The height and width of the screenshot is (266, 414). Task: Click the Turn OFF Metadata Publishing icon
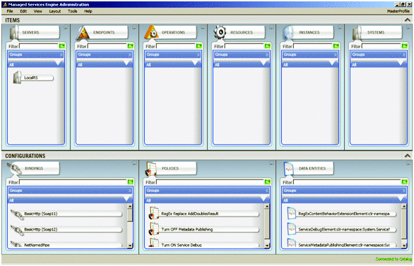tap(154, 229)
